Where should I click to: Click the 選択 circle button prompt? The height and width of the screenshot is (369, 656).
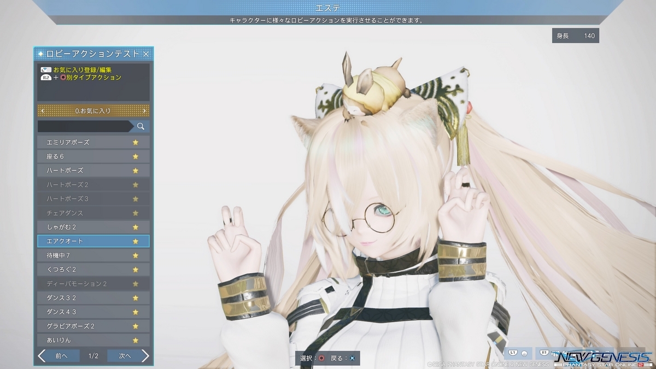(321, 358)
